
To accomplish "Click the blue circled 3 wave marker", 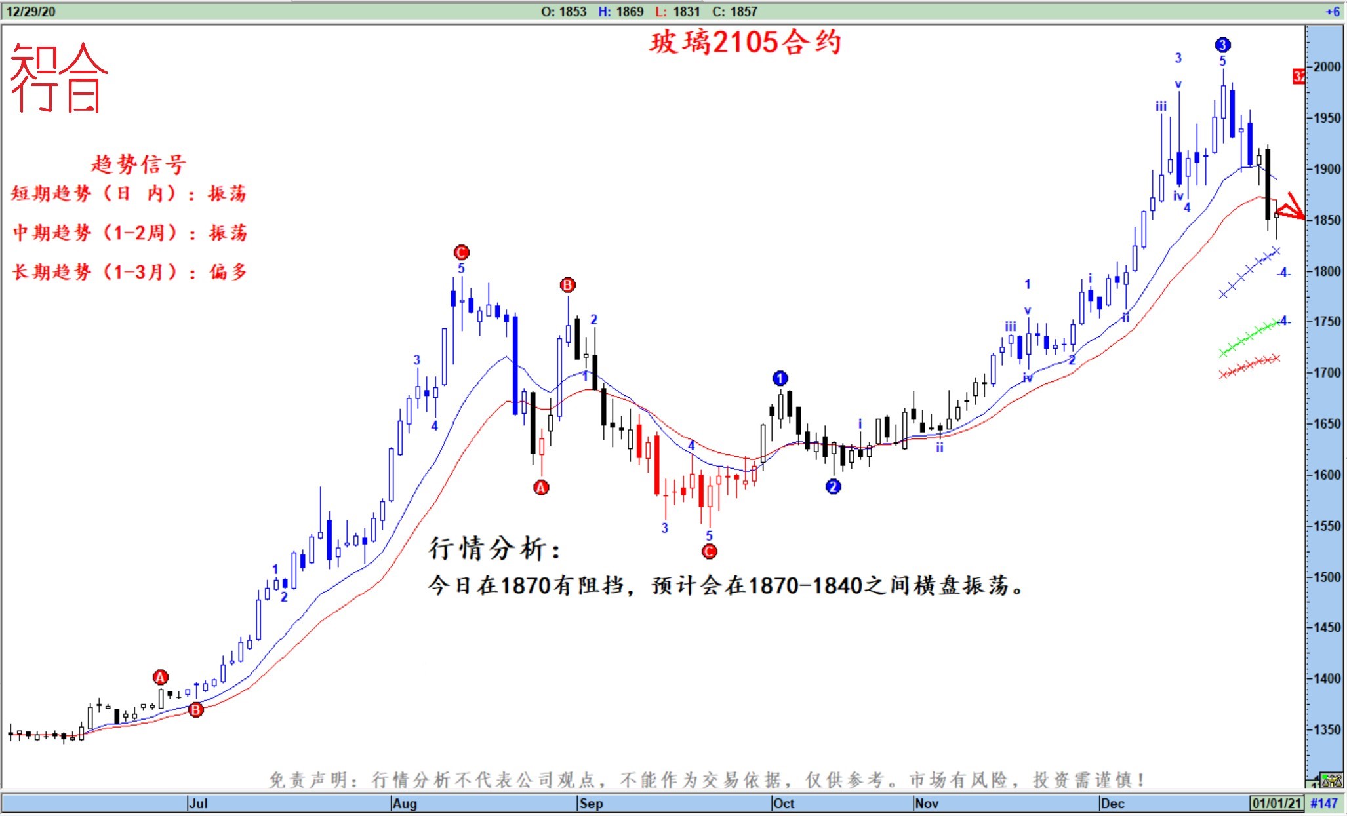I will [1222, 45].
